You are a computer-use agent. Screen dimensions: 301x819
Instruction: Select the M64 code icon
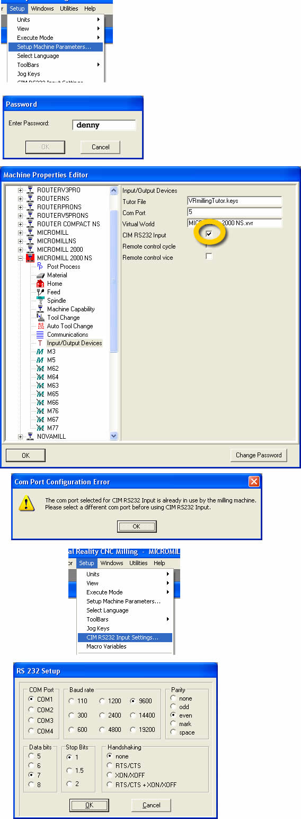coord(40,377)
